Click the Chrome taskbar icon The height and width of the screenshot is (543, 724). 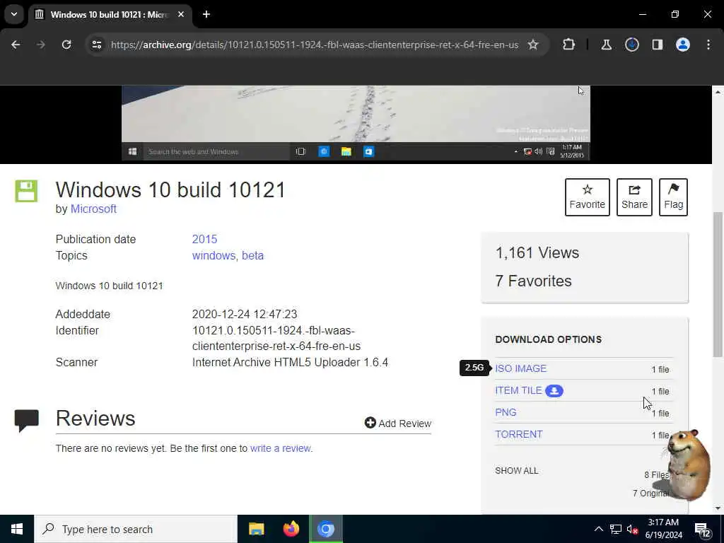[325, 529]
